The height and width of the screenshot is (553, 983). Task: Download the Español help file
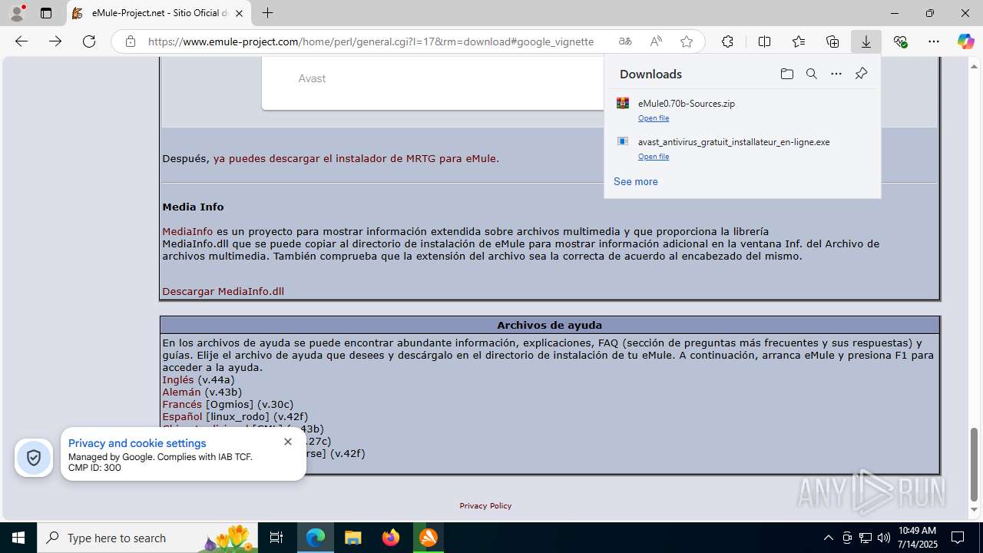(x=182, y=416)
